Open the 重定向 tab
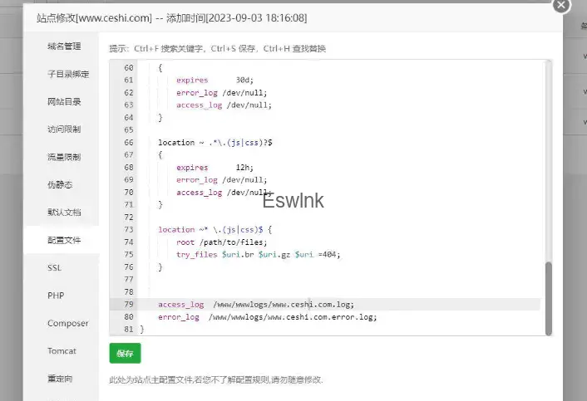 [x=60, y=379]
